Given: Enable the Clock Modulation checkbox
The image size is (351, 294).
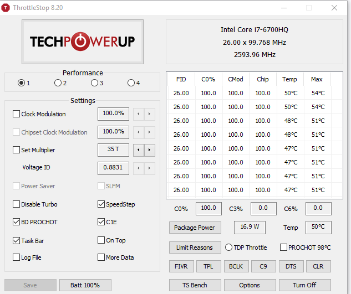Looking at the screenshot, I should point(16,114).
